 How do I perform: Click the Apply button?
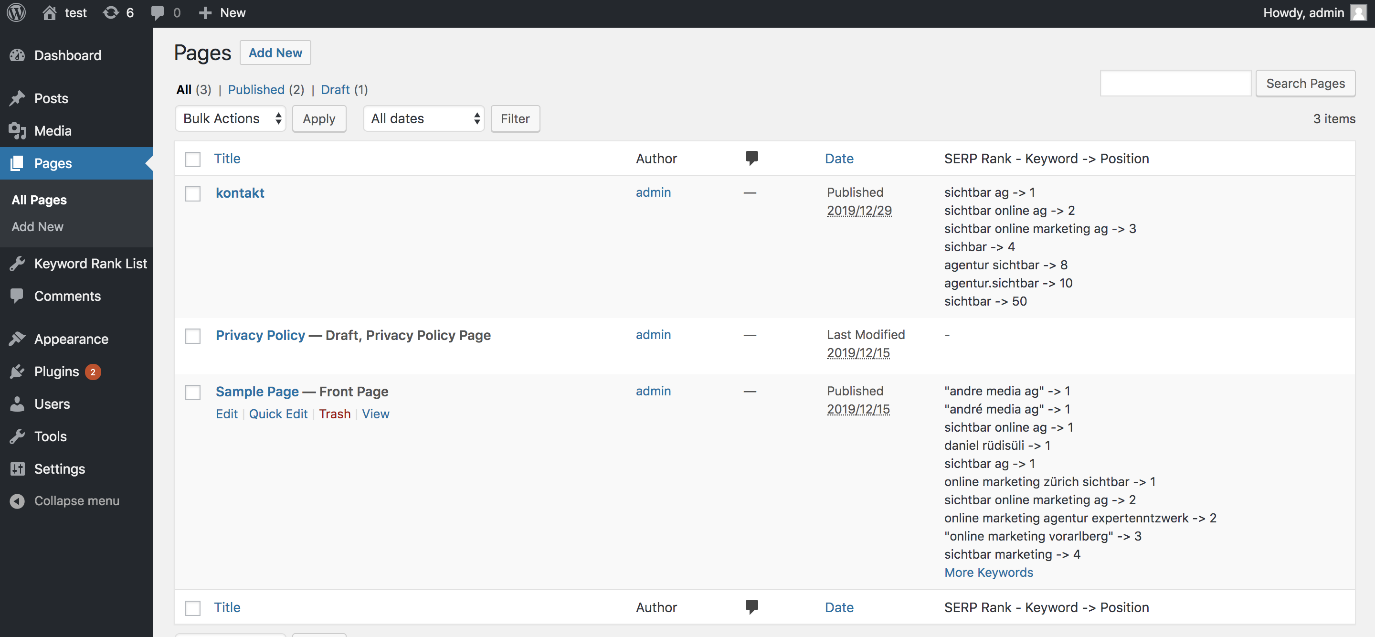point(319,118)
